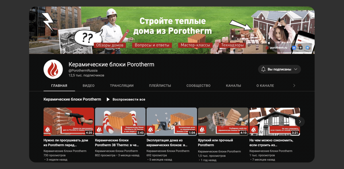Screen dimensions: 344x169
Task: Click the Porotherm flame channel avatar
Action: coord(53,69)
